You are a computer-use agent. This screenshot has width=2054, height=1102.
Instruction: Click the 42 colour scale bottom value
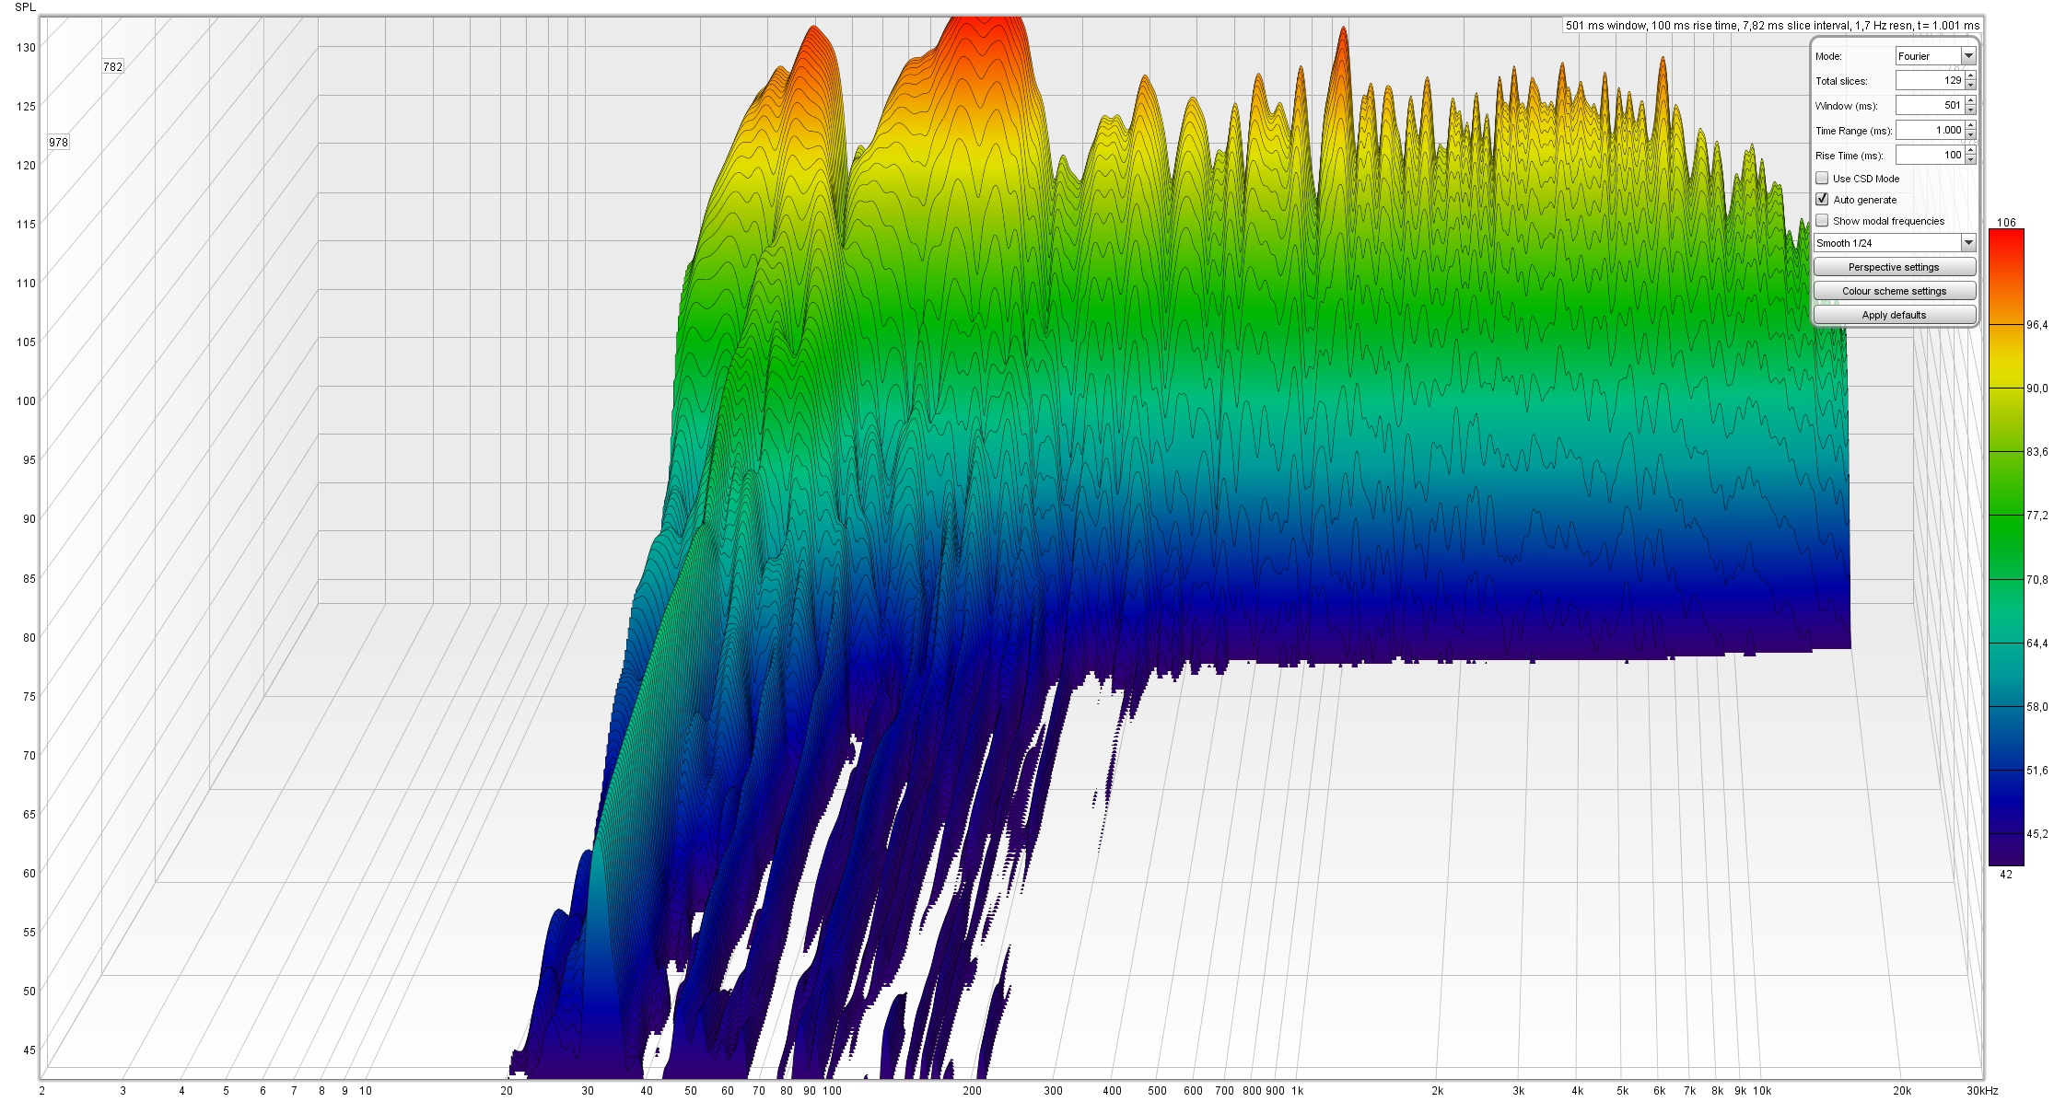(x=2006, y=875)
